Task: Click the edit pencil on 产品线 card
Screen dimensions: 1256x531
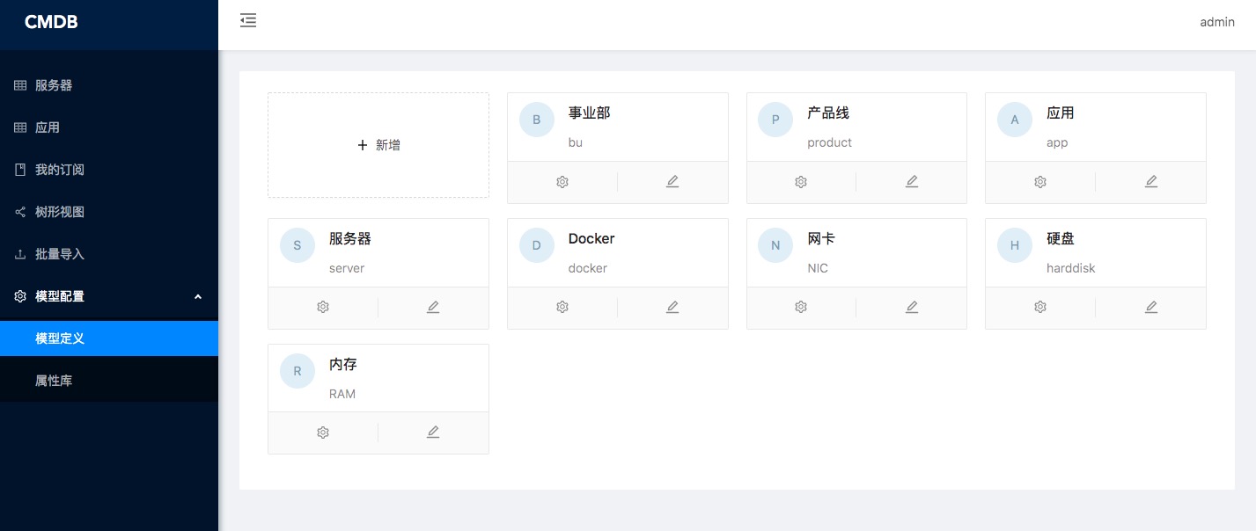Action: (912, 182)
